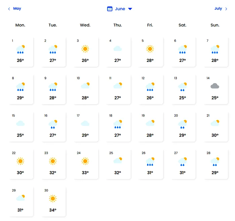This screenshot has width=235, height=221.
Task: Click the sun icon on June 22
Action: click(x=20, y=161)
